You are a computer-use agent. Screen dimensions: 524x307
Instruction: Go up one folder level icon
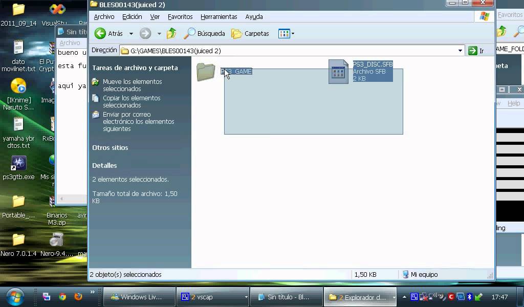[x=171, y=33]
